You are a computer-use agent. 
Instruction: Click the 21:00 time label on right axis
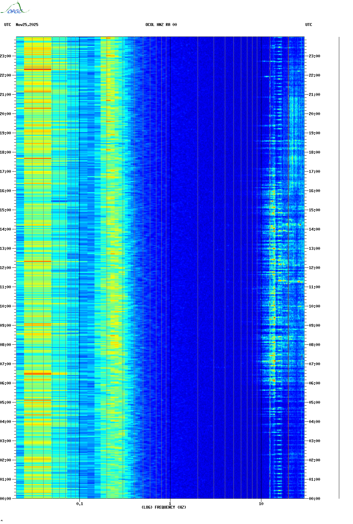click(315, 95)
